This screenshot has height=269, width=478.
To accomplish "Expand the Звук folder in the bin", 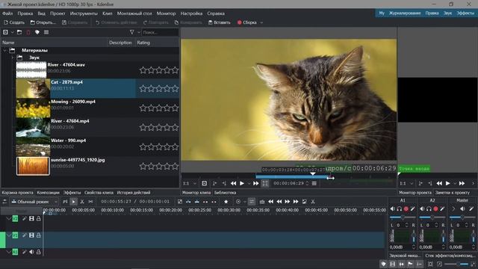I will 13,58.
